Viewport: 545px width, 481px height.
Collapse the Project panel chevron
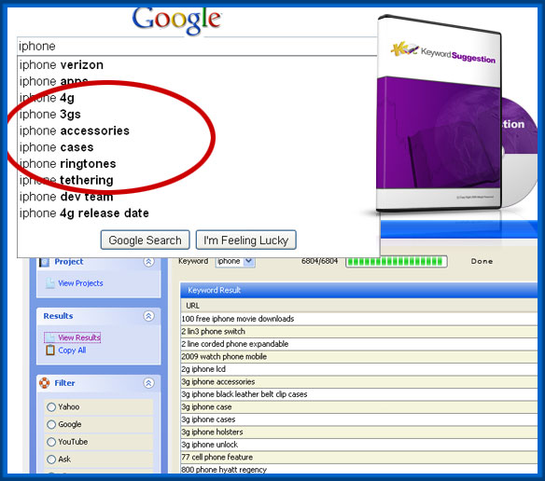(x=148, y=262)
